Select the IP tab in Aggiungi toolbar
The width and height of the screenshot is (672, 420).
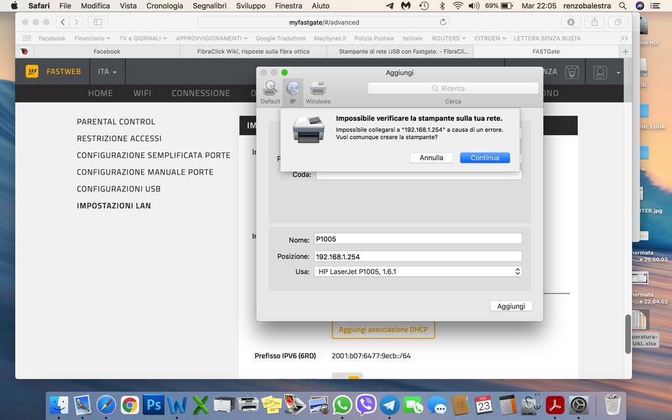[x=293, y=92]
